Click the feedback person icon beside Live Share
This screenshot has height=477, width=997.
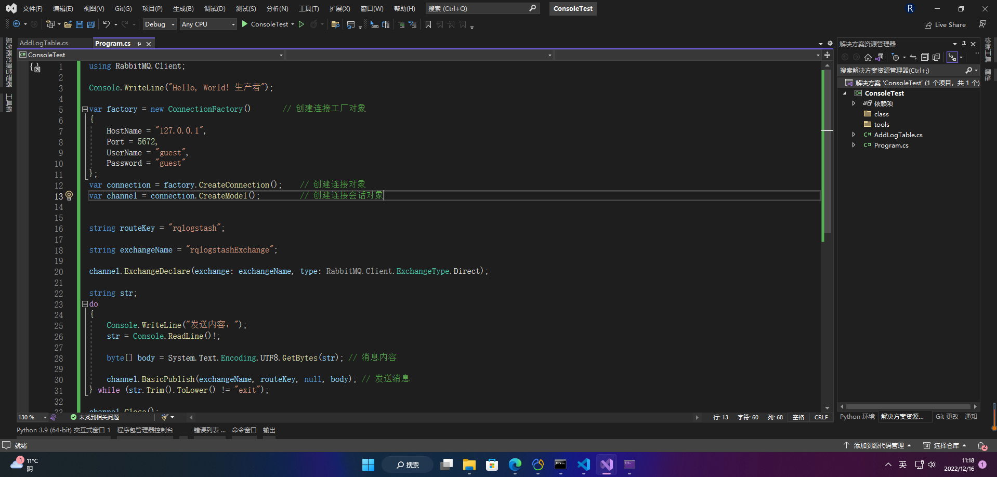pyautogui.click(x=982, y=24)
